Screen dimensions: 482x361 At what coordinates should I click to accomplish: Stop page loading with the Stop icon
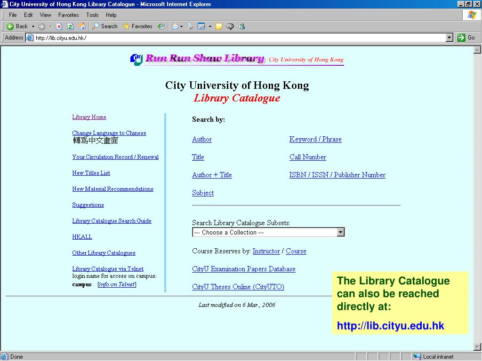[x=59, y=26]
